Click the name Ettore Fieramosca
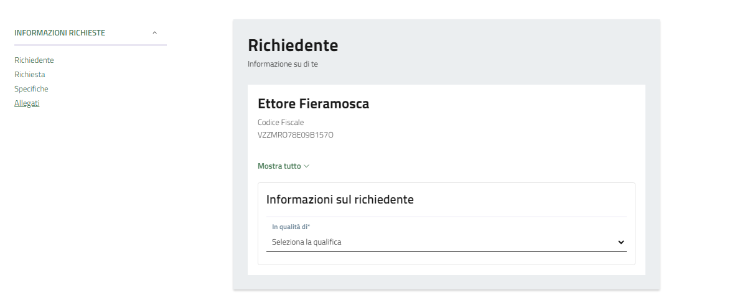Screen dimensions: 745x300 click(313, 104)
